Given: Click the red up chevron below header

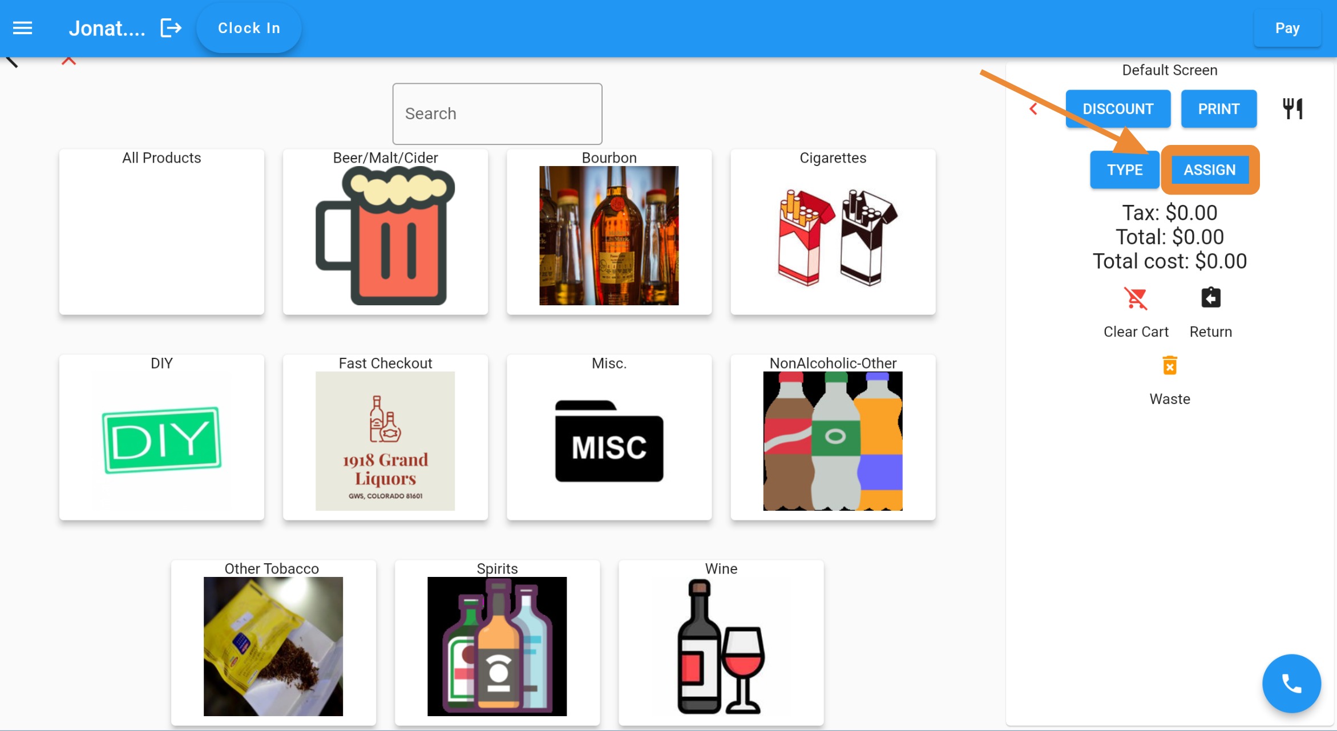Looking at the screenshot, I should pos(68,60).
